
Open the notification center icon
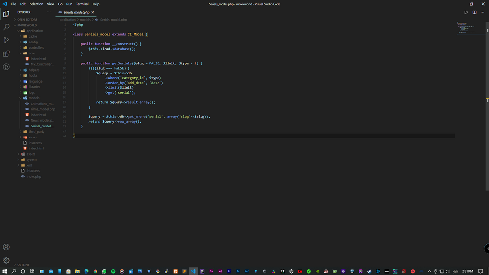tap(480, 271)
